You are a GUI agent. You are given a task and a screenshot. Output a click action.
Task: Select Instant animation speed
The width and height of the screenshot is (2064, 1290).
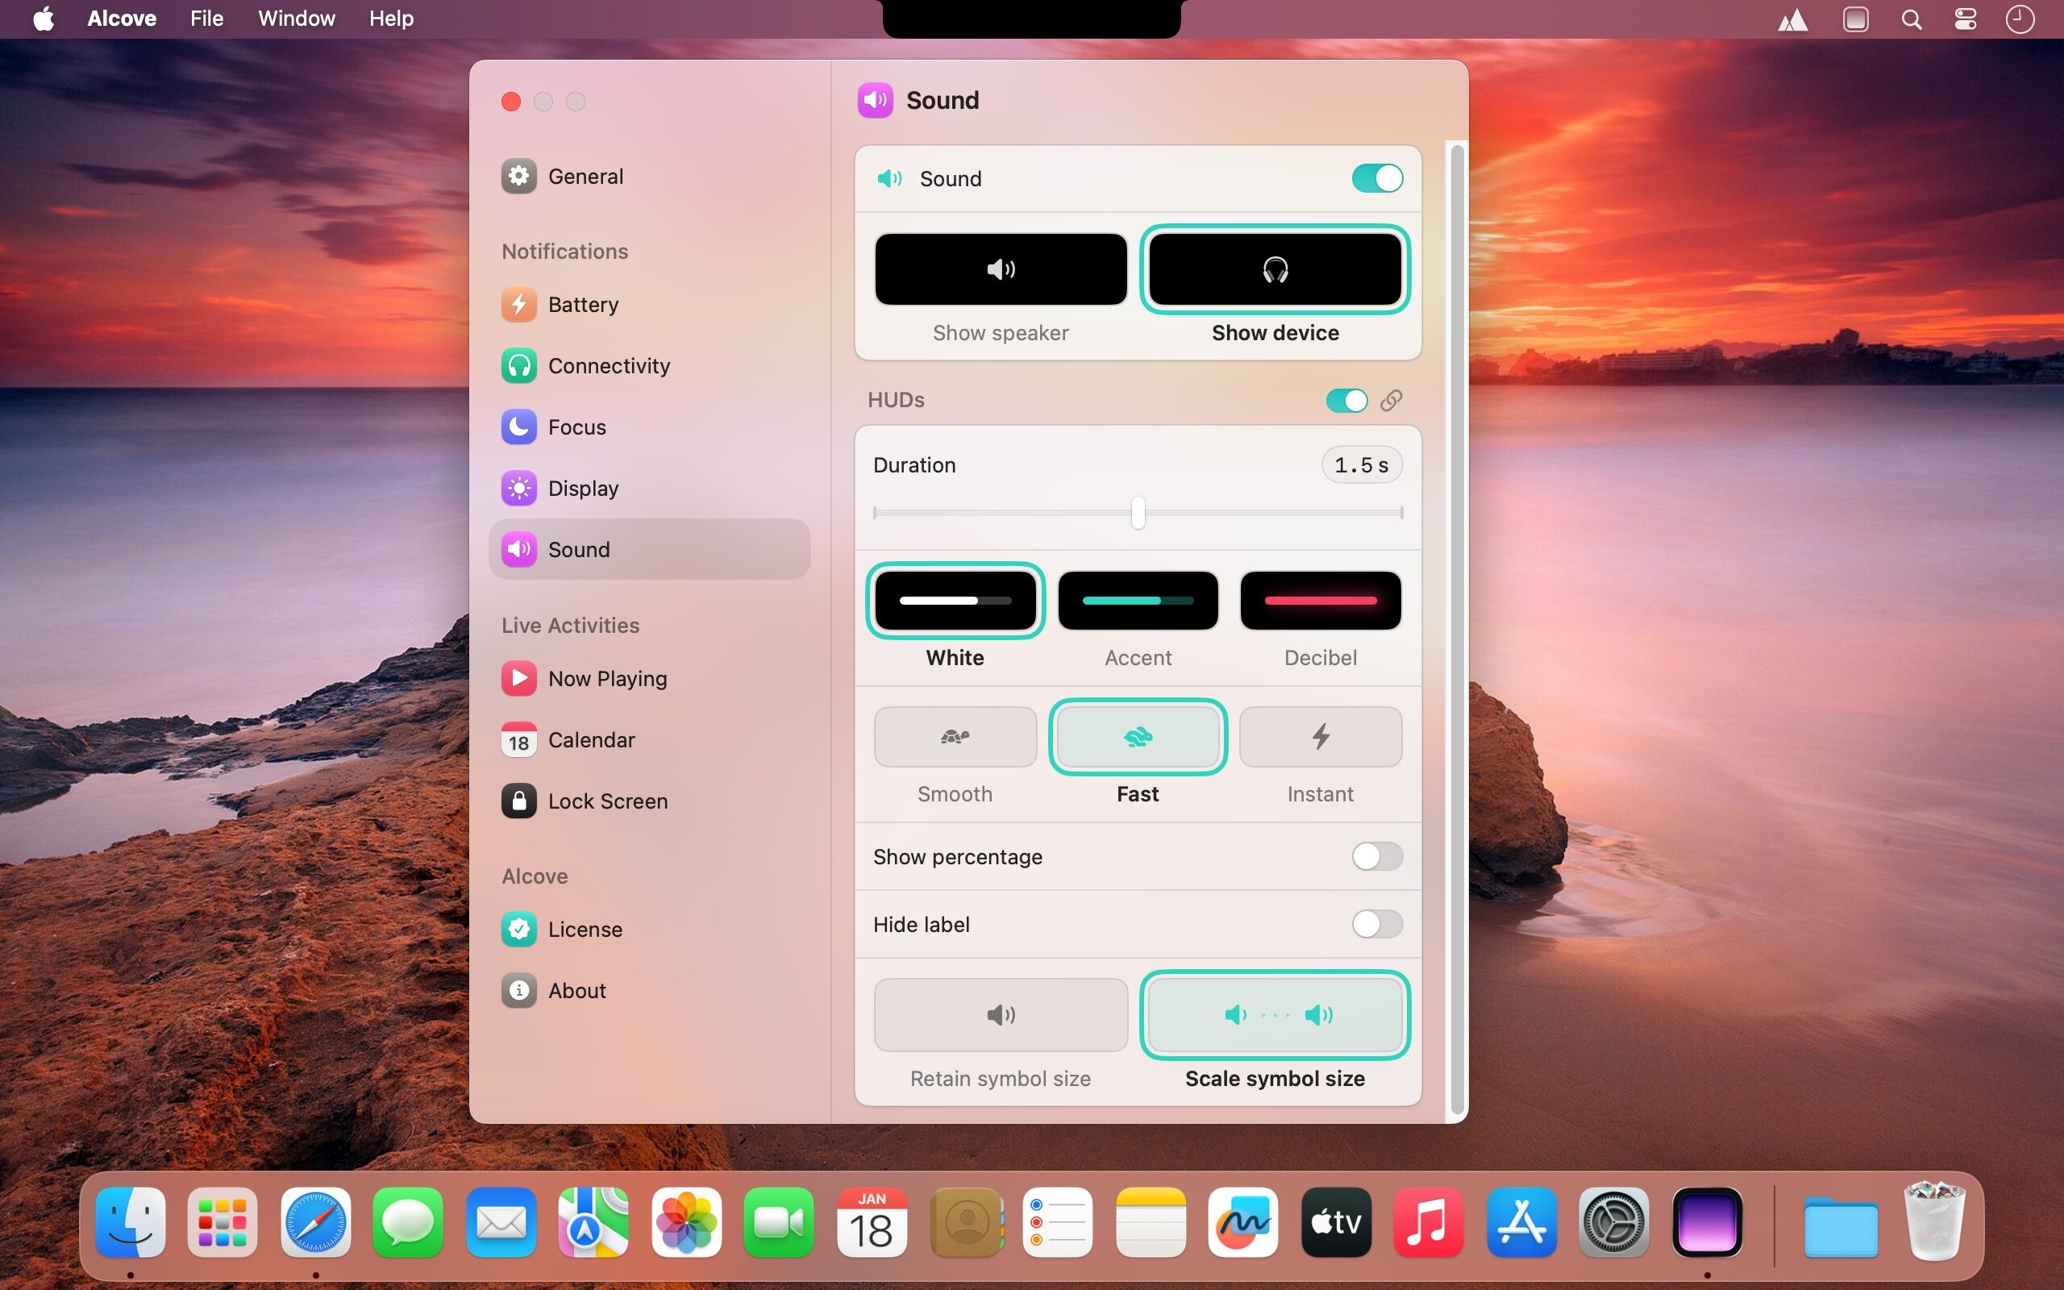tap(1319, 736)
